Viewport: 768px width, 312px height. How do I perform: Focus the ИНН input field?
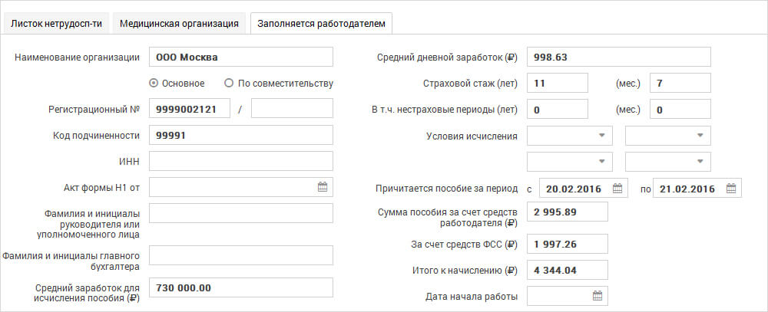point(240,161)
